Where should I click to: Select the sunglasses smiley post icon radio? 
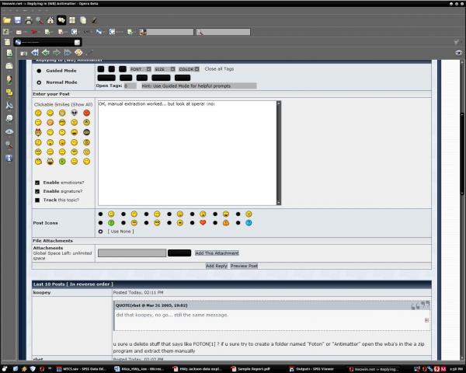146,223
